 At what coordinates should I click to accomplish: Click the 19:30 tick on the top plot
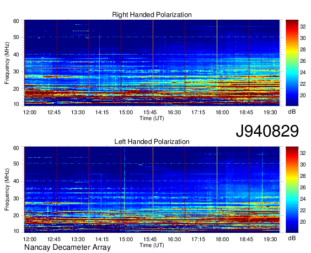[x=270, y=112]
